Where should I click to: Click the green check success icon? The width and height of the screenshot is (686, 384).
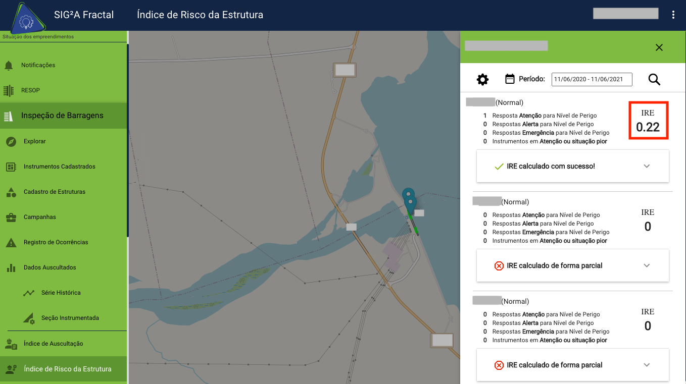coord(499,166)
